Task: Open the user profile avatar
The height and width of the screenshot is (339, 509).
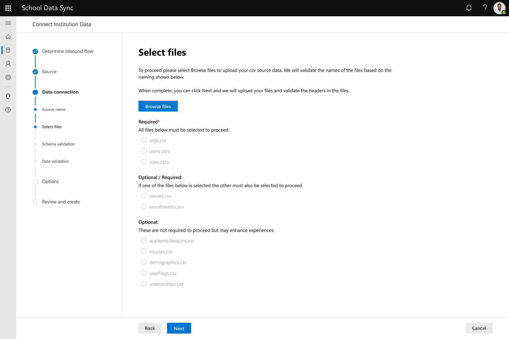Action: (x=499, y=8)
